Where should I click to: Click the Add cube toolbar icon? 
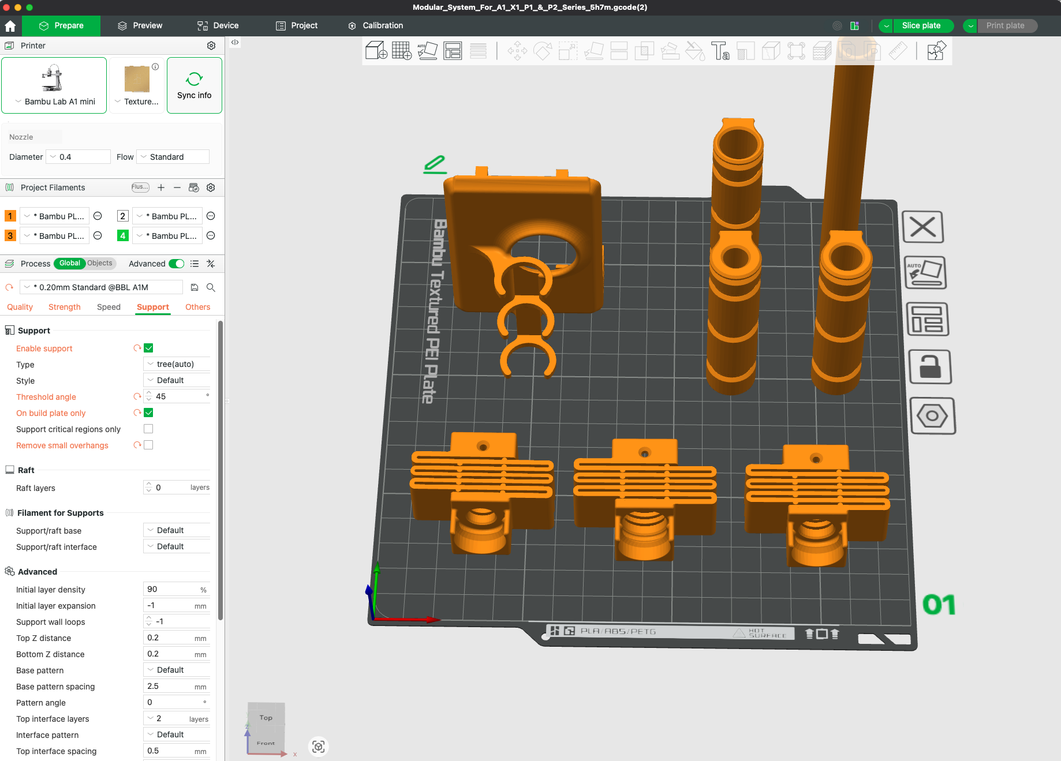pyautogui.click(x=376, y=51)
